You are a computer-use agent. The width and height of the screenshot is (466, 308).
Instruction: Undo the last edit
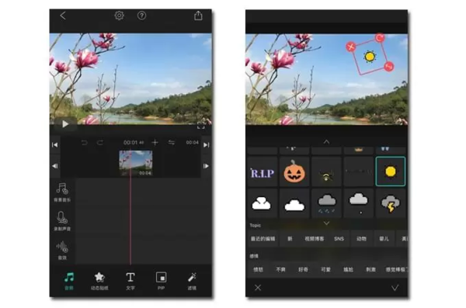tap(85, 143)
